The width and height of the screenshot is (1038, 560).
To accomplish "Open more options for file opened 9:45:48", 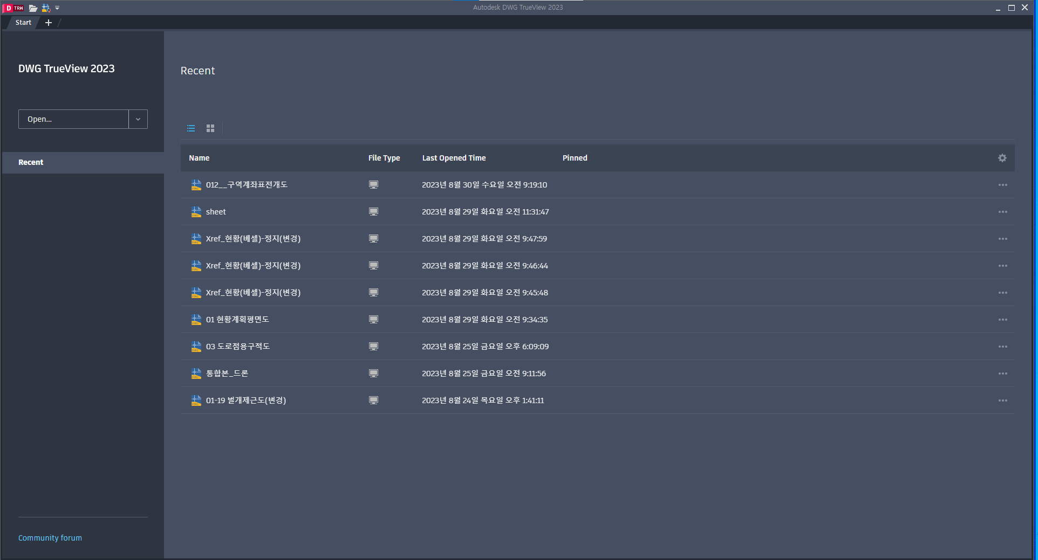I will (x=1003, y=293).
